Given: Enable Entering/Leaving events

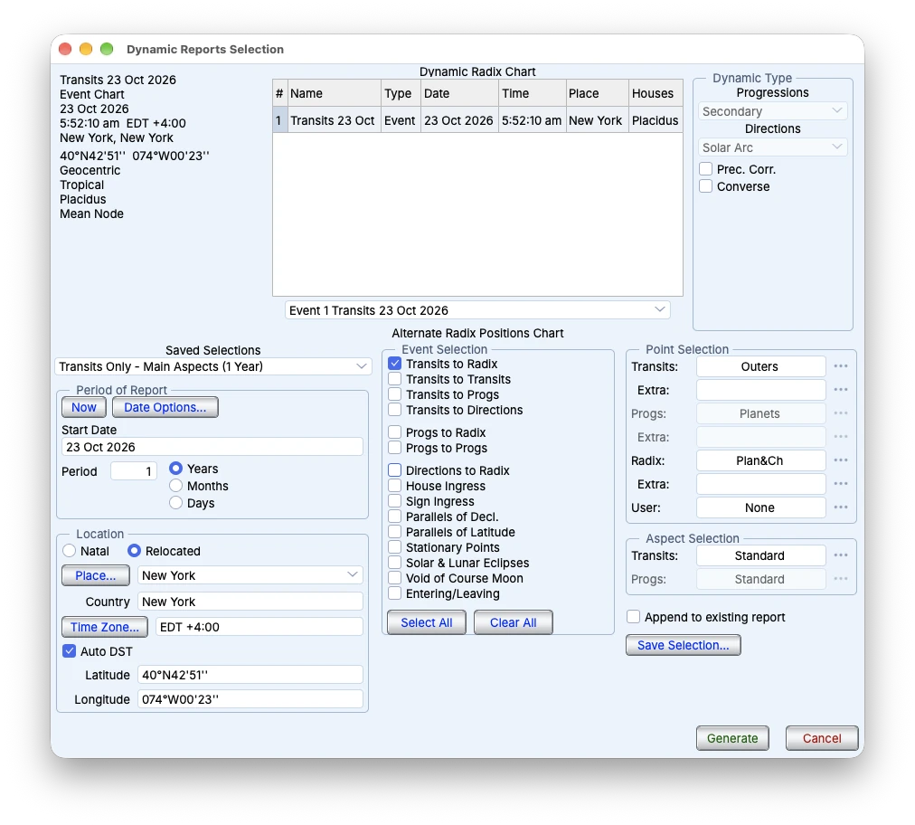Looking at the screenshot, I should [395, 593].
